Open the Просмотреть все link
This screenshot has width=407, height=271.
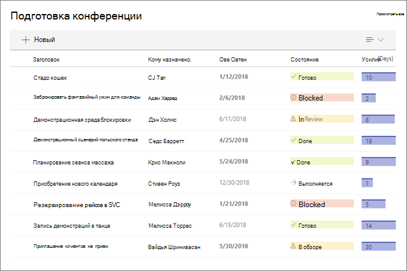tap(390, 14)
